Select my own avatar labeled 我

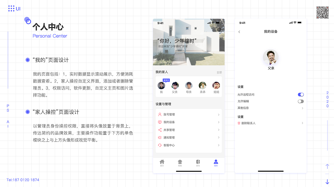point(161,85)
